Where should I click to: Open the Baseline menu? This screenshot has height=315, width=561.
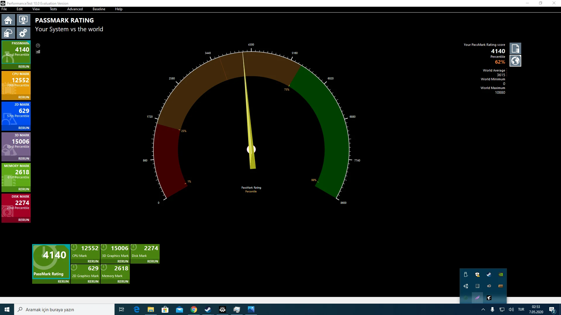point(99,9)
